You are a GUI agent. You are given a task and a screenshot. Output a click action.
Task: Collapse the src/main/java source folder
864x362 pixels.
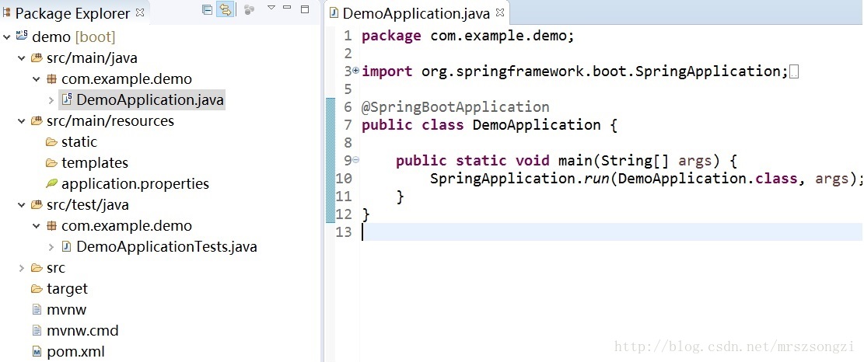coord(21,58)
